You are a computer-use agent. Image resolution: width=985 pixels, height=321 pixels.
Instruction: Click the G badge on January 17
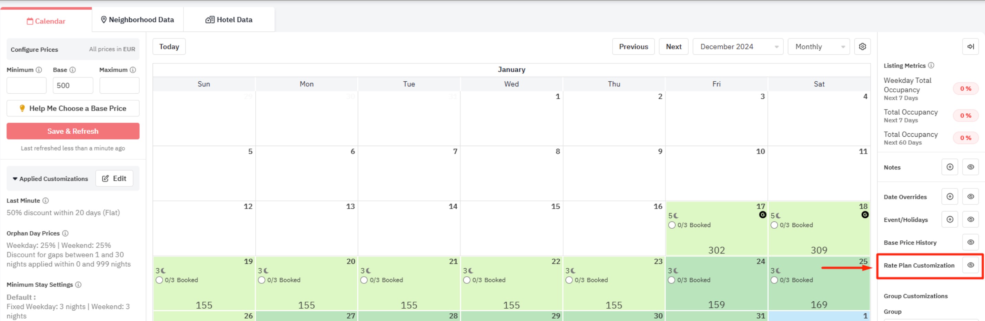pos(762,215)
